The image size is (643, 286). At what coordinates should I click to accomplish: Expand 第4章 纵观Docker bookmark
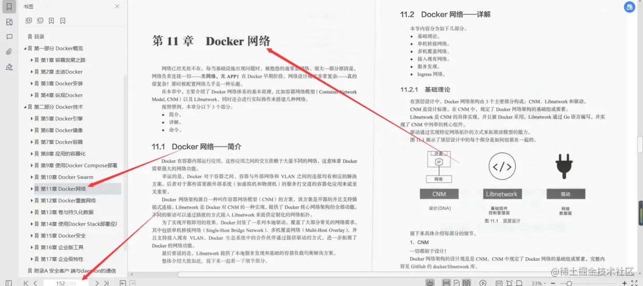pos(32,95)
